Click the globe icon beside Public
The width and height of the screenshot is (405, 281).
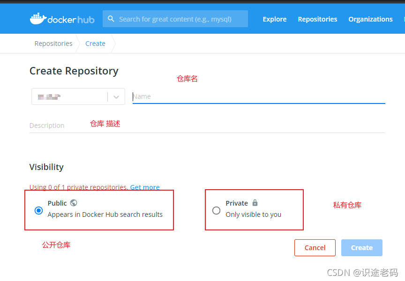(74, 203)
